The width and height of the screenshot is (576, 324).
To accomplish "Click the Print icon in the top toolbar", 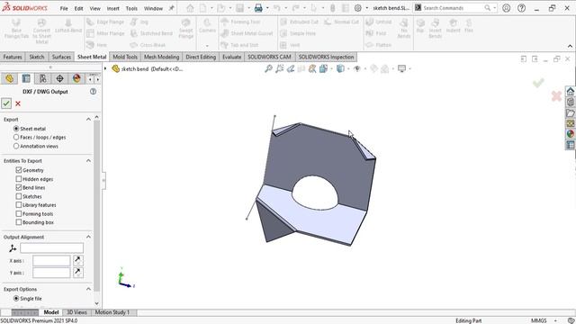I will 258,8.
